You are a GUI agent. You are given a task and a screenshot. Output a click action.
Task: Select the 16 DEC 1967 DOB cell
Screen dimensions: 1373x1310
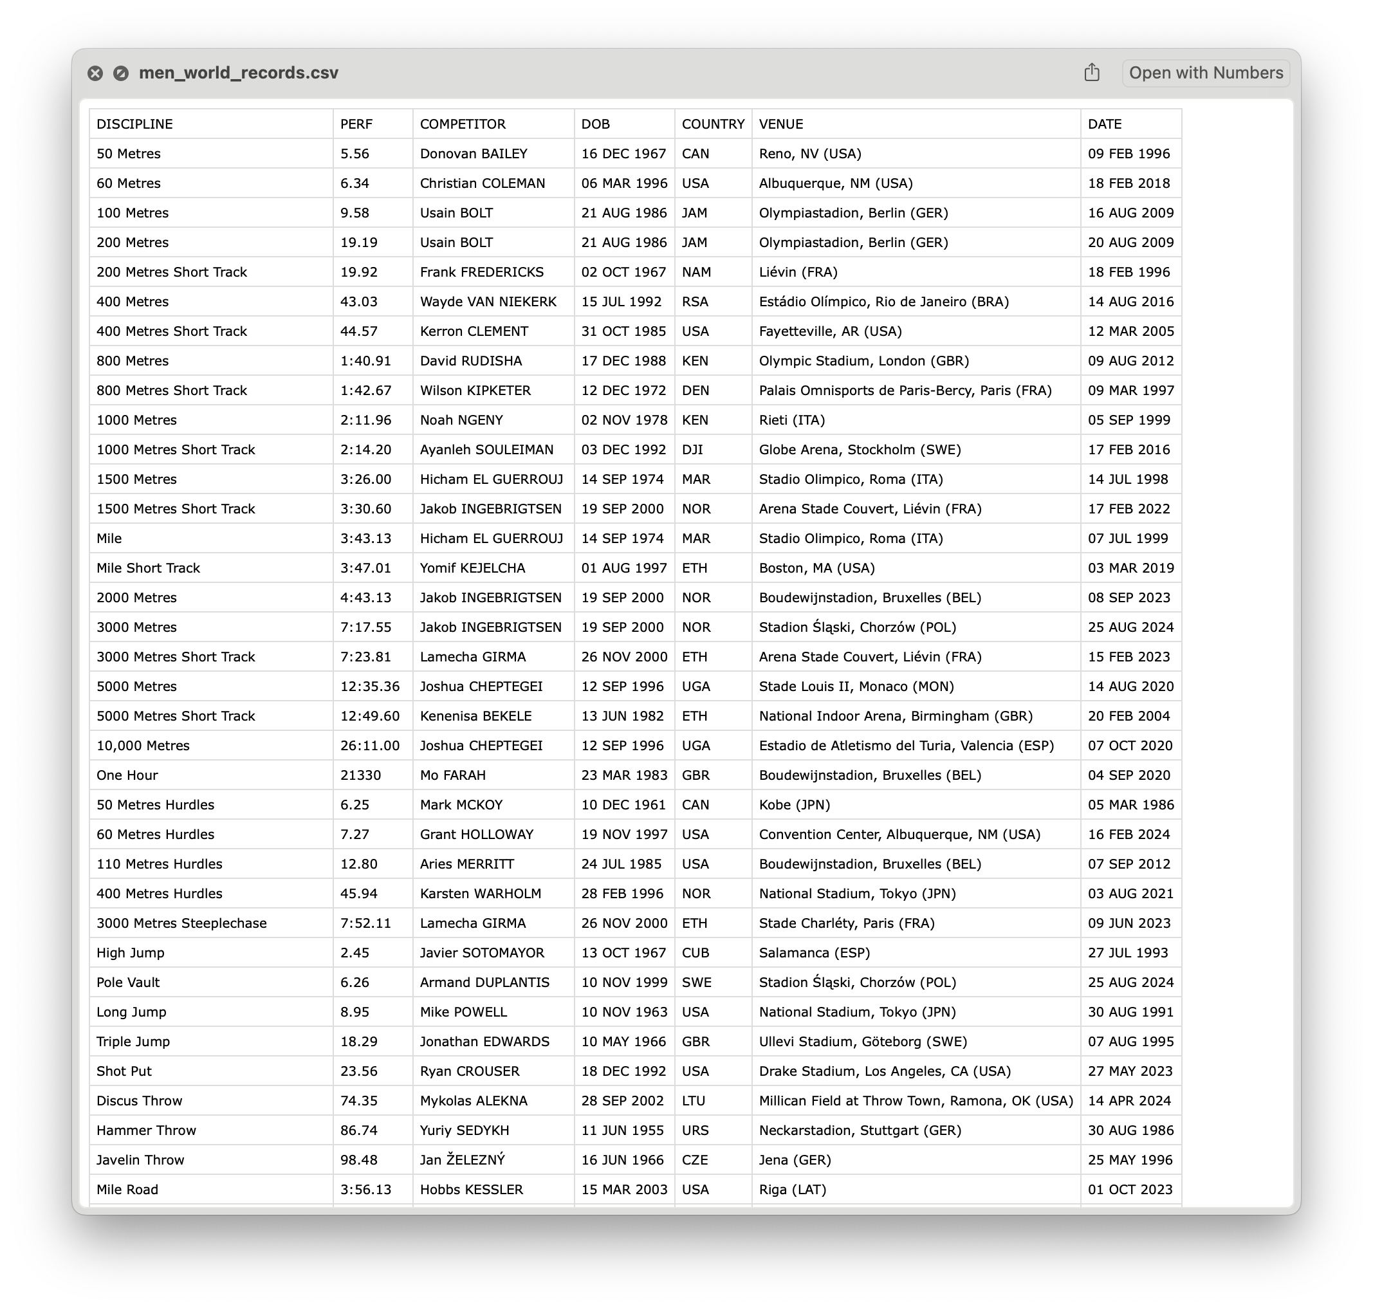click(x=623, y=154)
